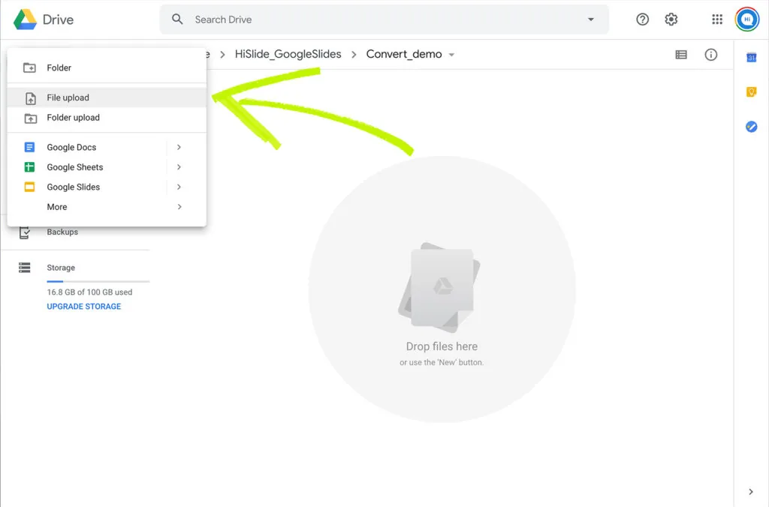769x507 pixels.
Task: Click the side panel chevron at the bottom right
Action: point(751,491)
